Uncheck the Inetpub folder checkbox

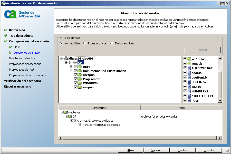click(x=75, y=75)
